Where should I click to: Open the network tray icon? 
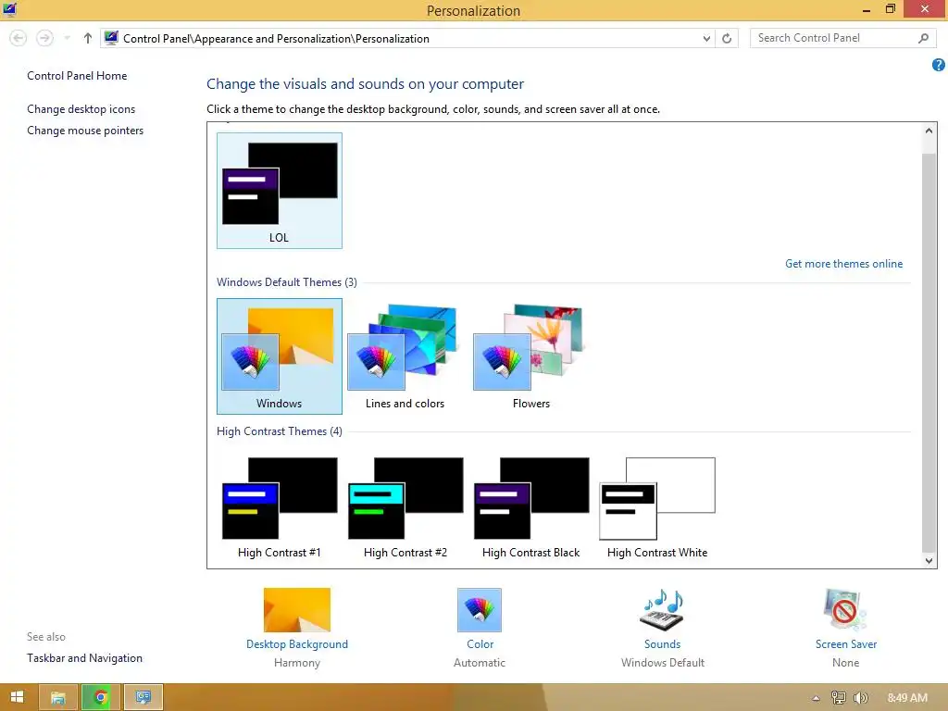(x=838, y=698)
